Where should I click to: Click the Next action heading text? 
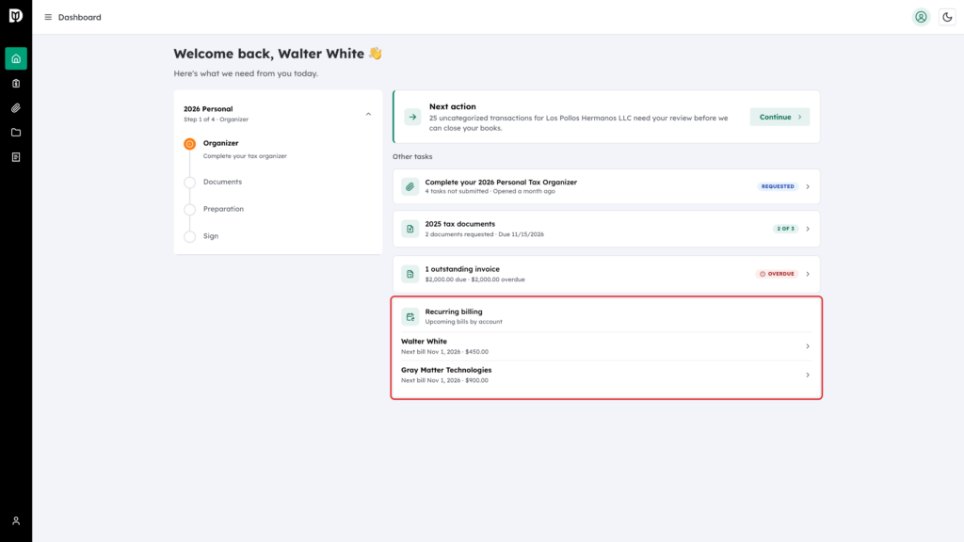[453, 106]
